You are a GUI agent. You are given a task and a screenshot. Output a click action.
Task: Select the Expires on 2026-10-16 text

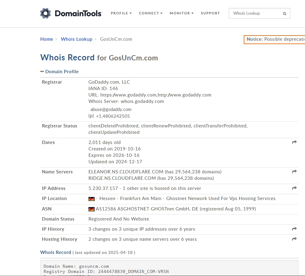(x=114, y=155)
